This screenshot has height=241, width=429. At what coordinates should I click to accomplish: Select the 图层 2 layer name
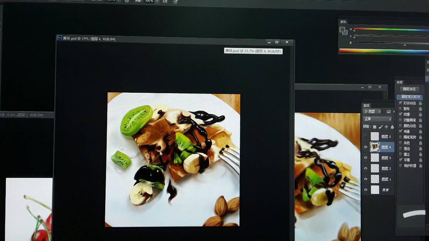(386, 169)
